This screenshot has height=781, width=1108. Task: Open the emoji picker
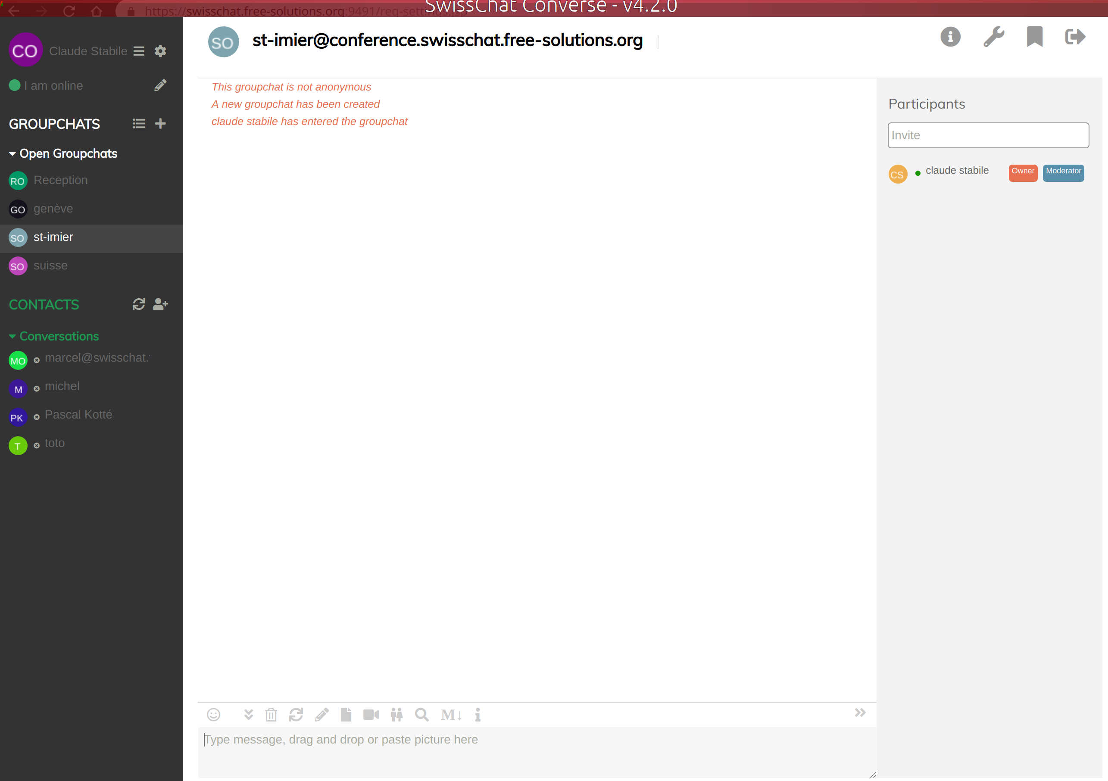213,714
